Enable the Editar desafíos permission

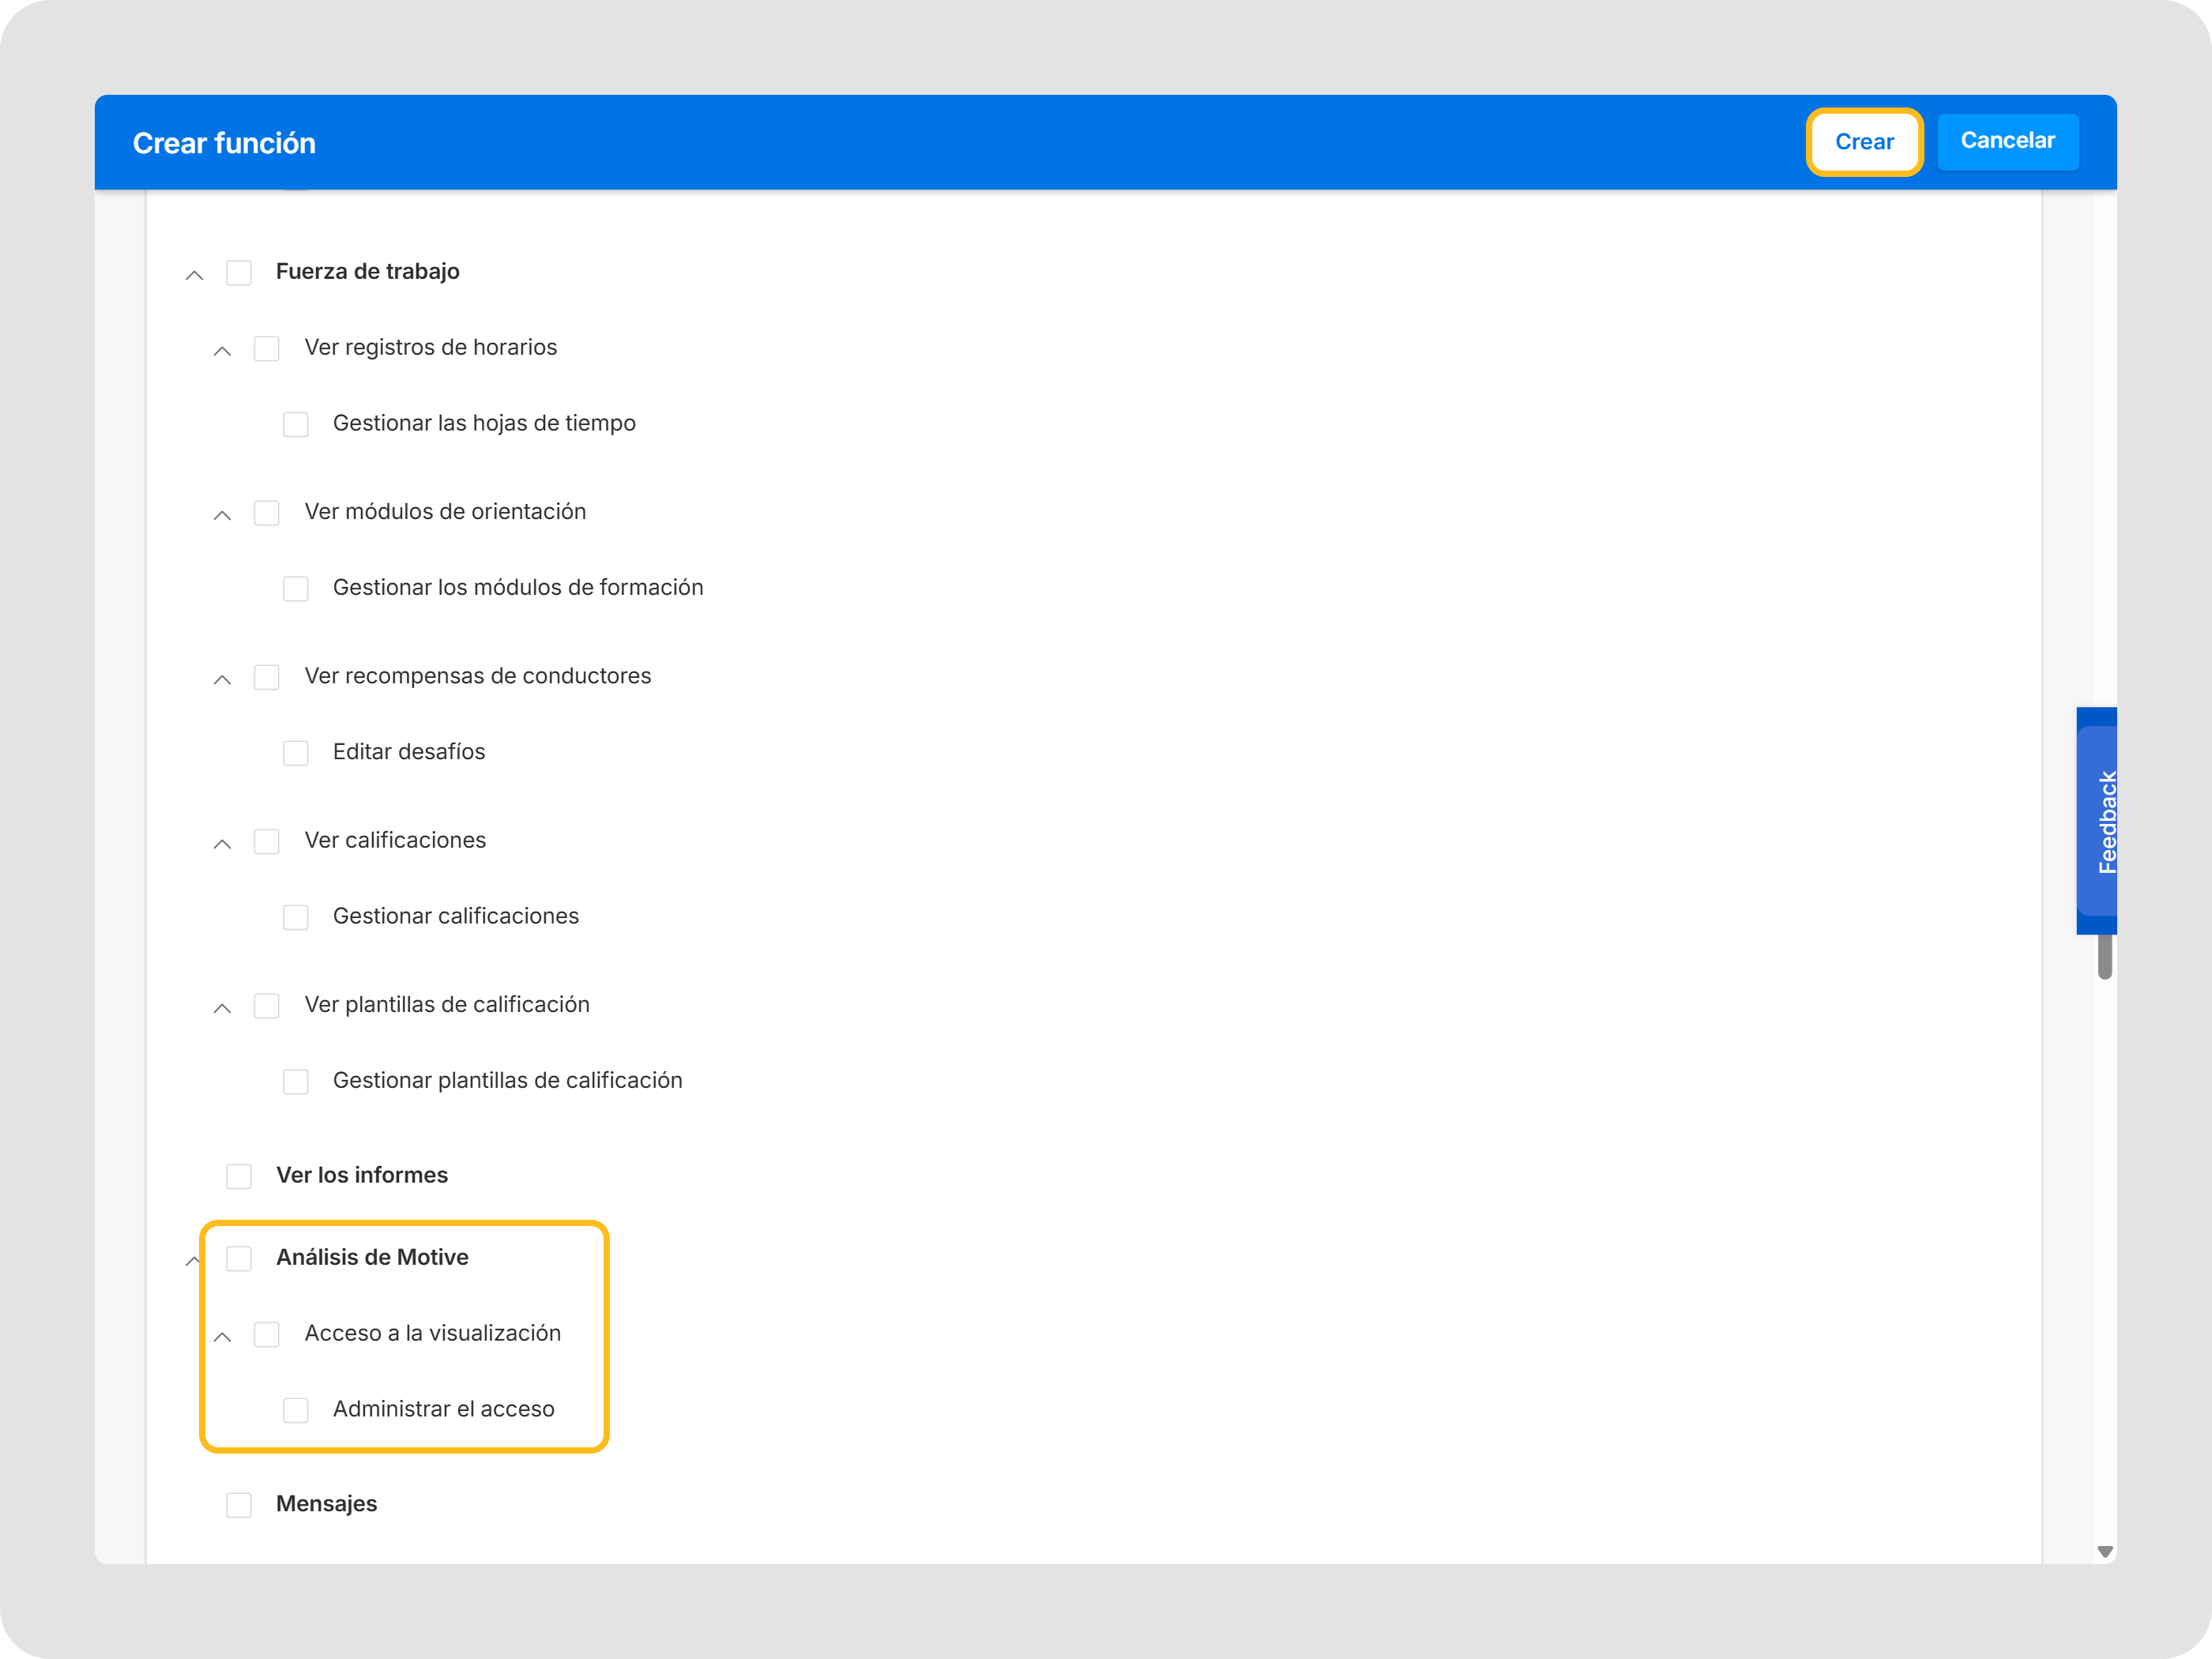296,753
